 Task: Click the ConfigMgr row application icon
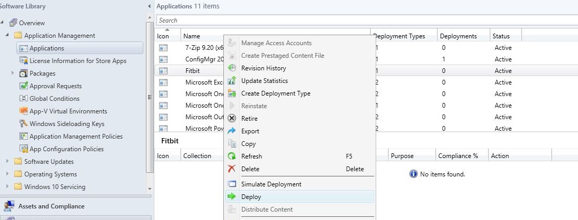pos(163,59)
